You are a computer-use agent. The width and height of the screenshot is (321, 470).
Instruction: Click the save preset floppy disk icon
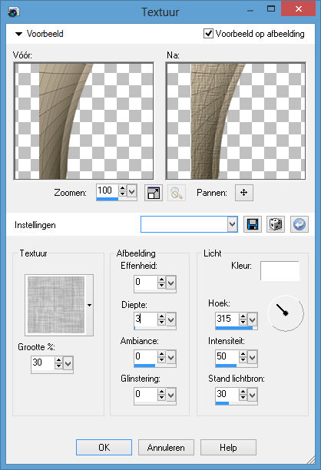click(253, 224)
